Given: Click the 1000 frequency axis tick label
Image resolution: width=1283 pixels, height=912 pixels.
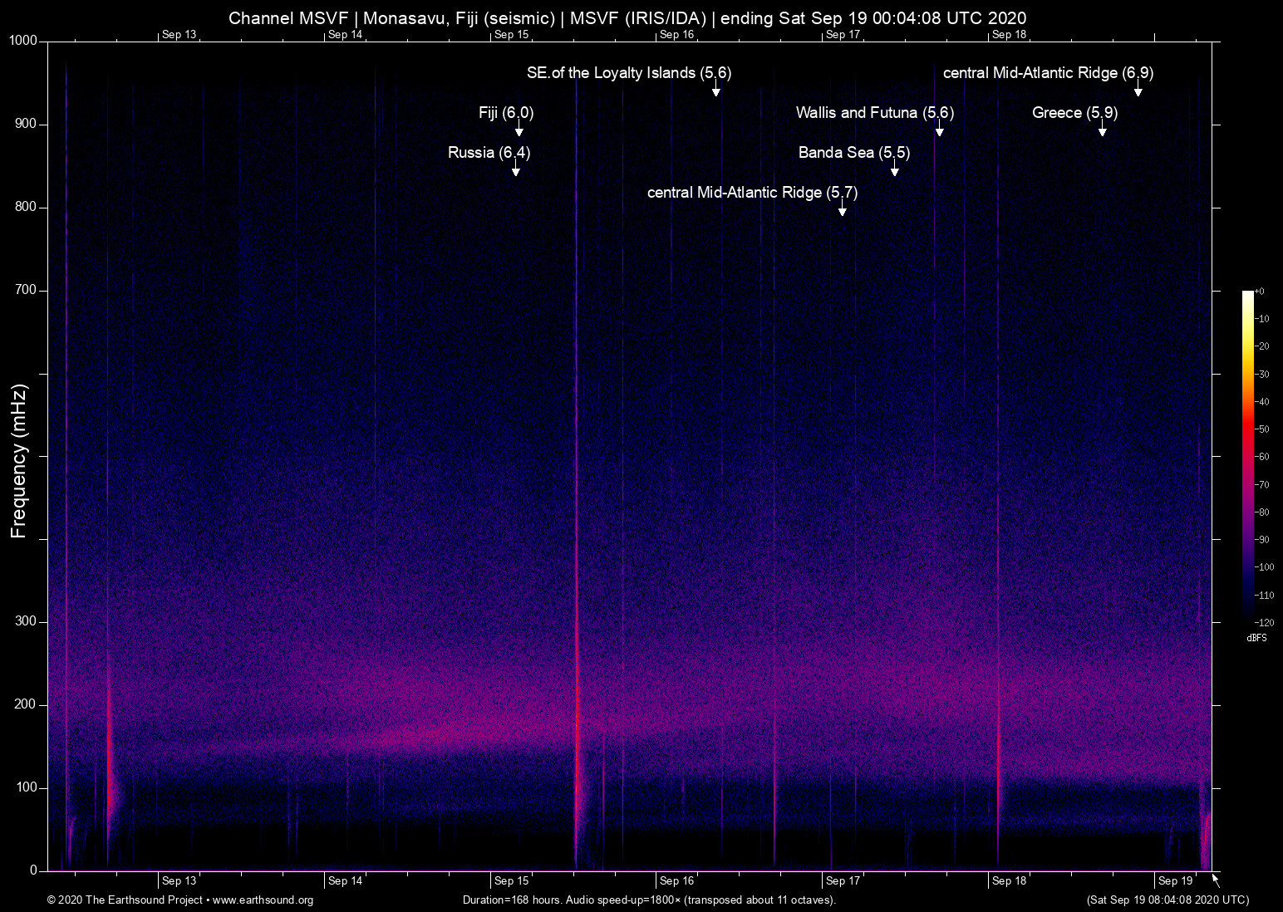Looking at the screenshot, I should click(x=23, y=42).
